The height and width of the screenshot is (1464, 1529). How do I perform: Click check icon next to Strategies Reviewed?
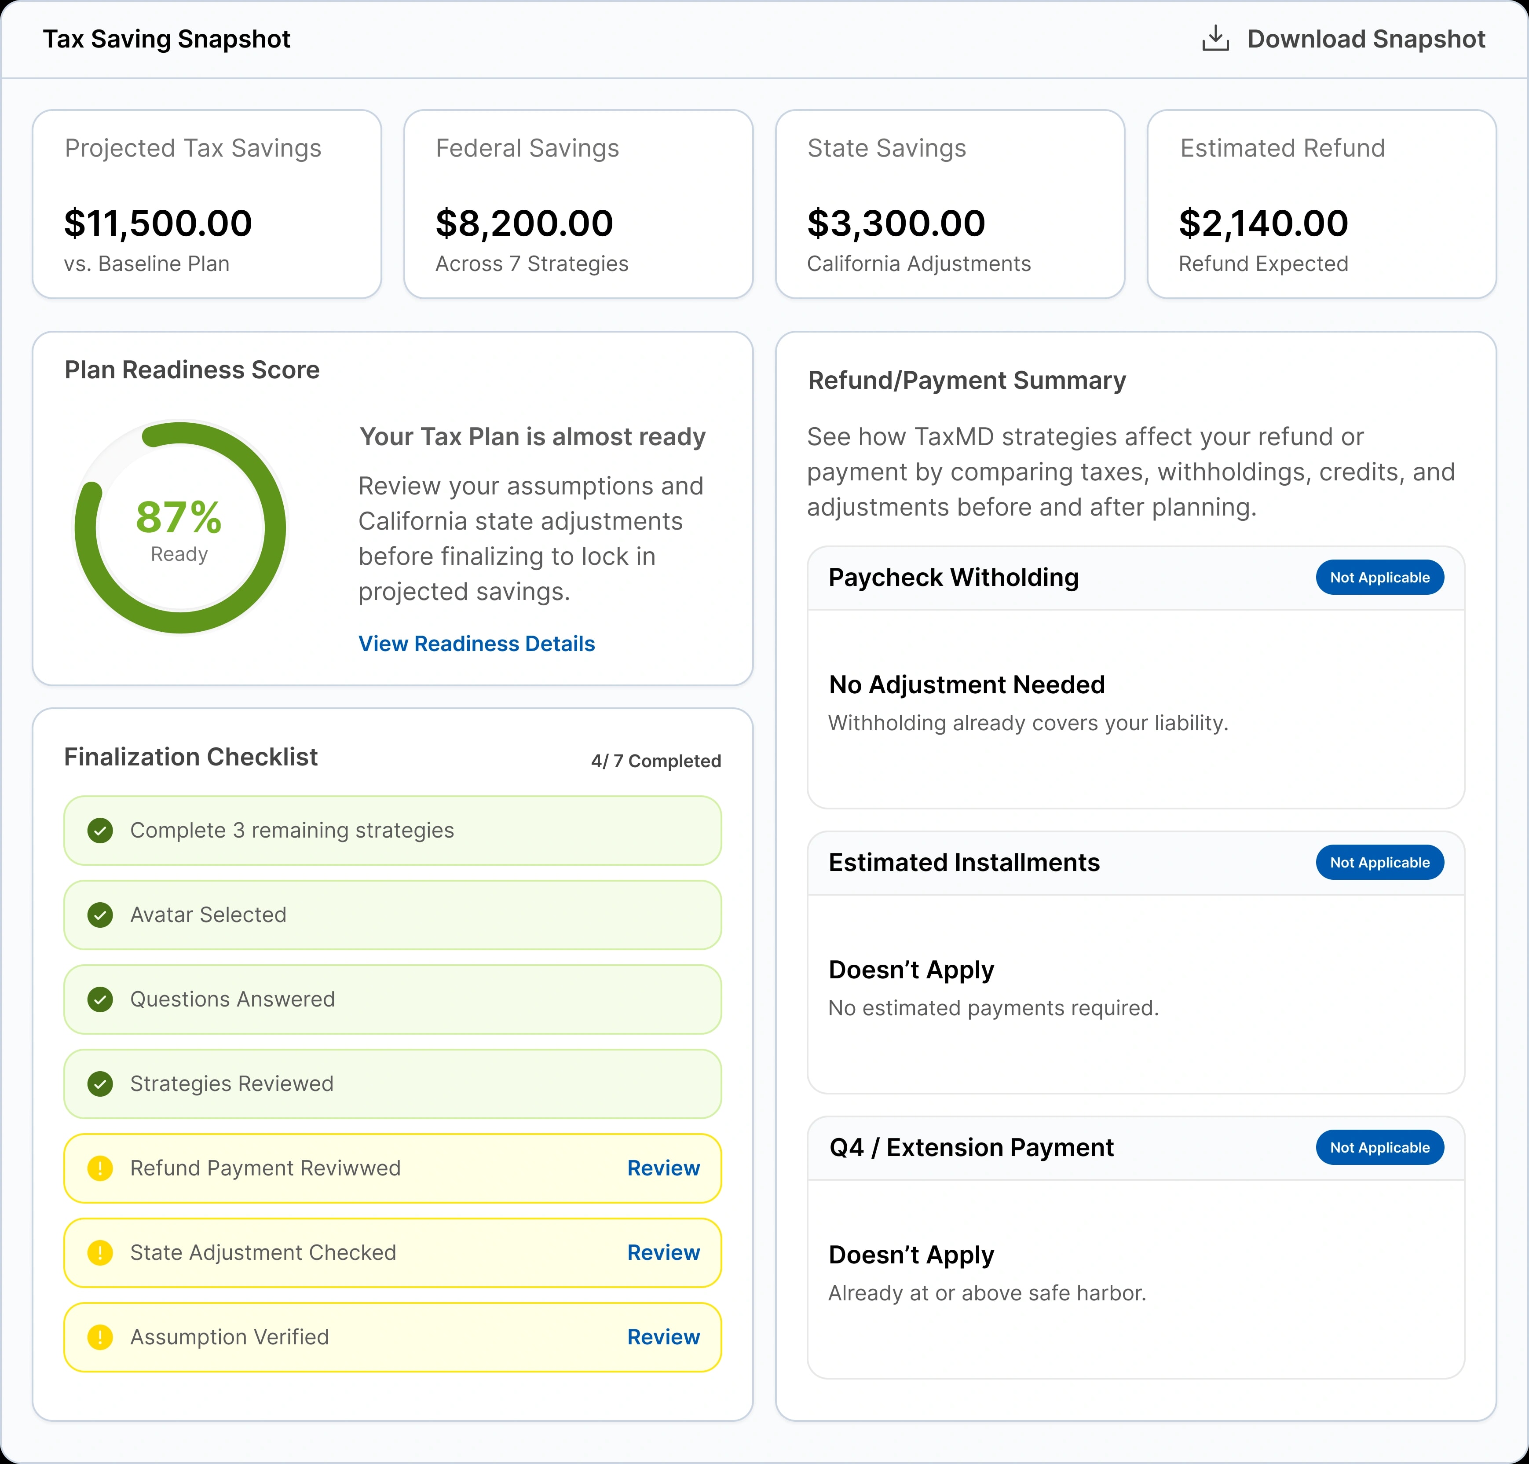tap(100, 1083)
